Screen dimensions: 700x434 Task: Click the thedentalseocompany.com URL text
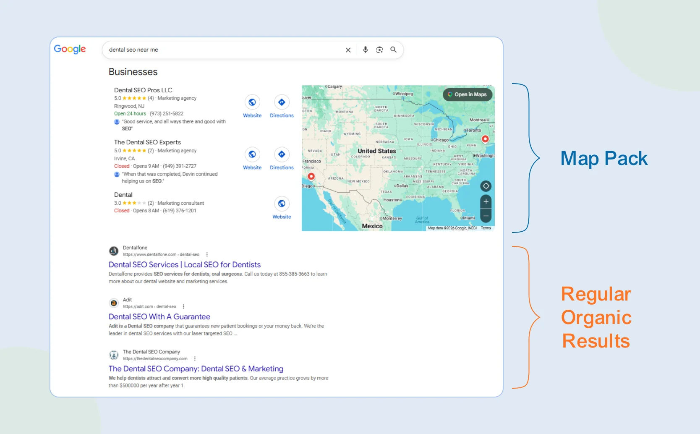point(155,358)
